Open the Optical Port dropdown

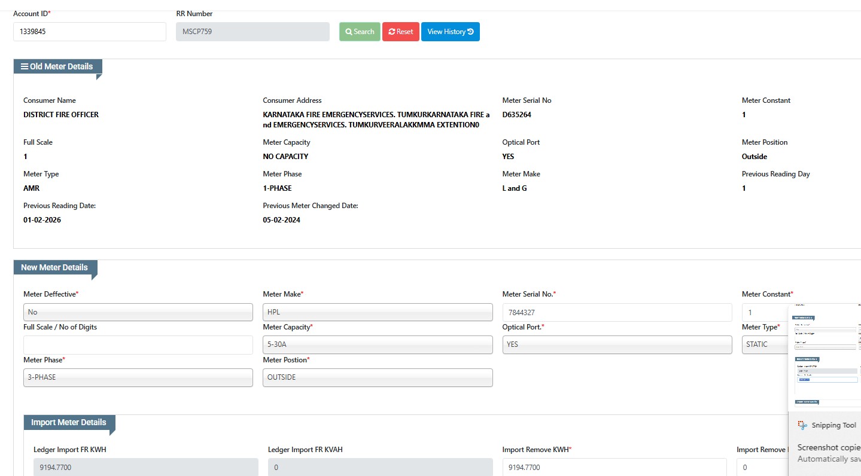[x=617, y=344]
